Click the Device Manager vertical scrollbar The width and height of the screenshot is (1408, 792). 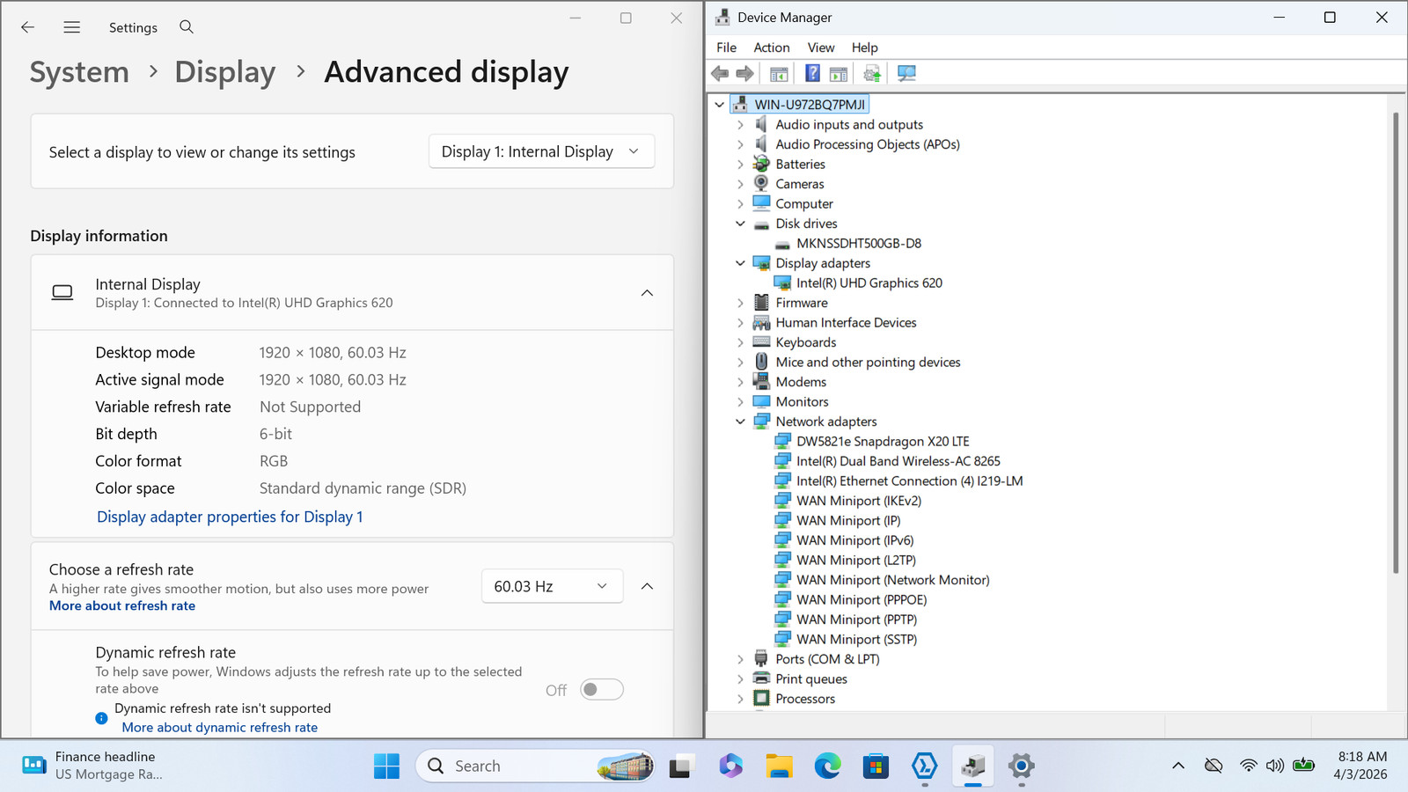[x=1396, y=343]
